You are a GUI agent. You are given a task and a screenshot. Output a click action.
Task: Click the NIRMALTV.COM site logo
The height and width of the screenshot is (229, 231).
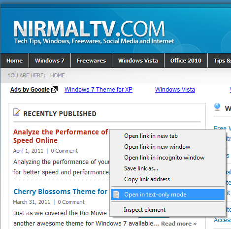coord(89,29)
